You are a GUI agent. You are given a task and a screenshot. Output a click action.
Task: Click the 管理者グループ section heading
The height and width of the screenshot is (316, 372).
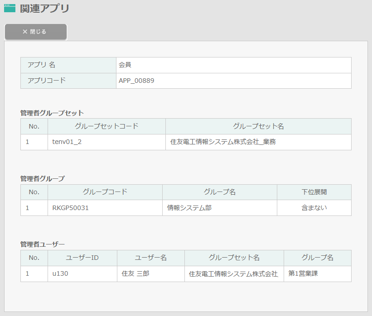(43, 179)
